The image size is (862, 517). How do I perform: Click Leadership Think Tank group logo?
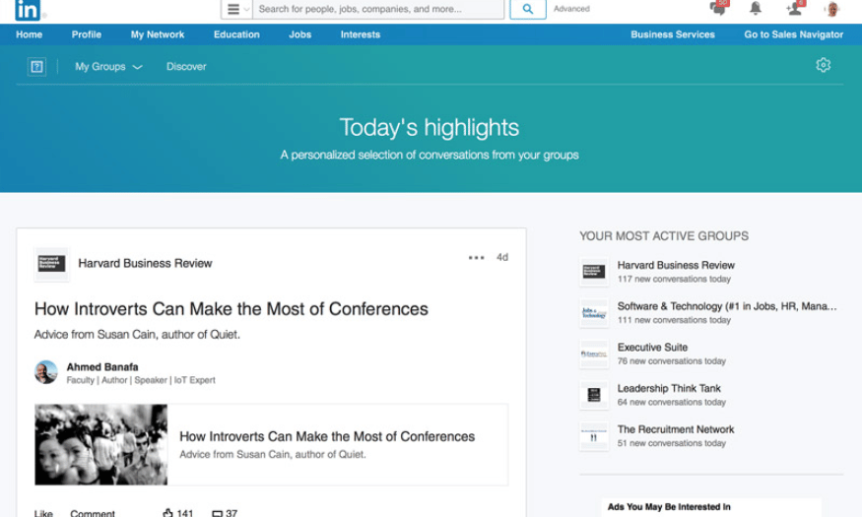tap(594, 395)
